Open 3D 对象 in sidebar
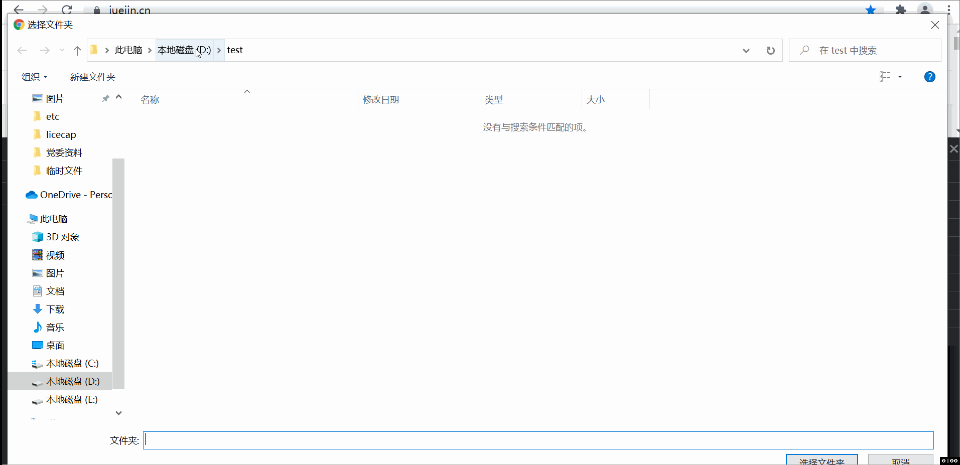 click(x=63, y=237)
